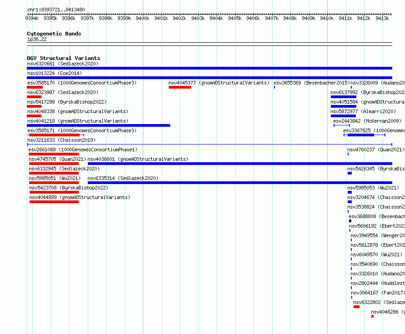This screenshot has height=334, width=405.
Task: Click nsv6335314 (Sedlazeck2020) label
Action: 123,178
